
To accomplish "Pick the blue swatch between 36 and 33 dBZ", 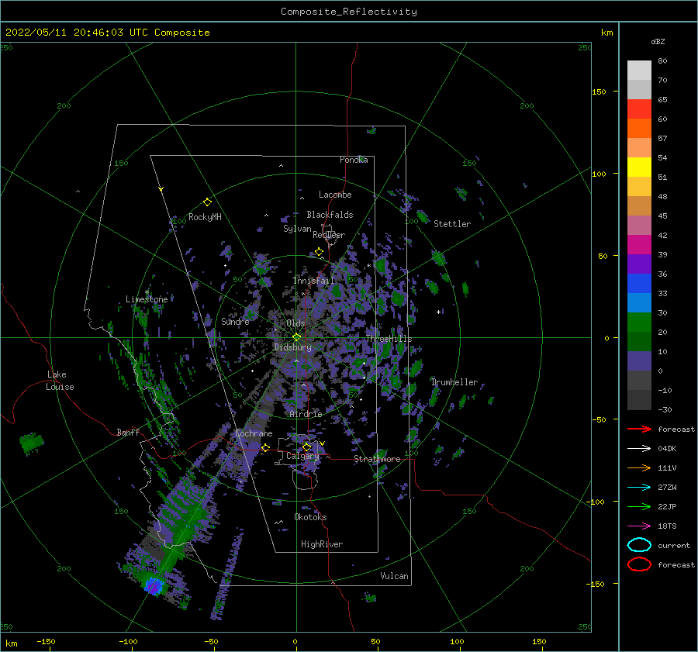I will 639,284.
